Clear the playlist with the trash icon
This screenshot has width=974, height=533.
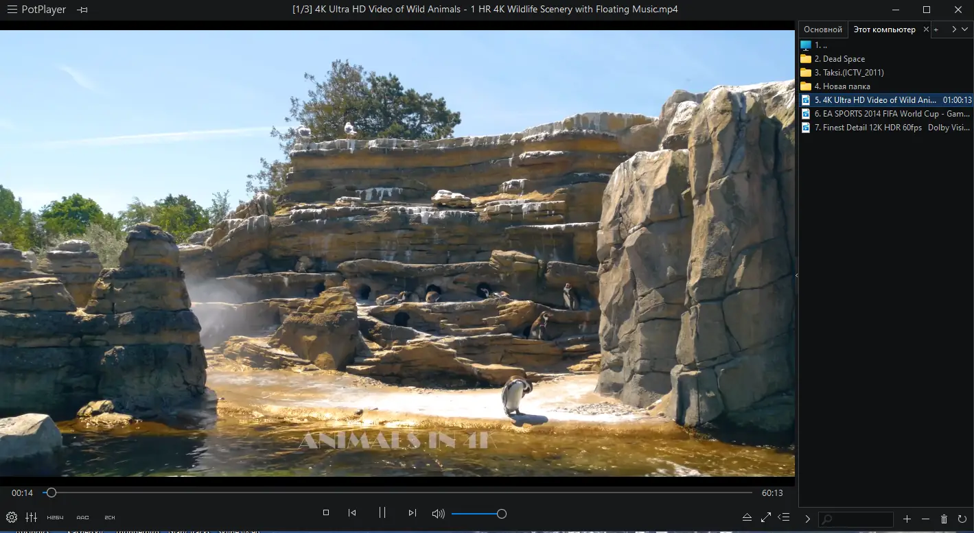(944, 519)
